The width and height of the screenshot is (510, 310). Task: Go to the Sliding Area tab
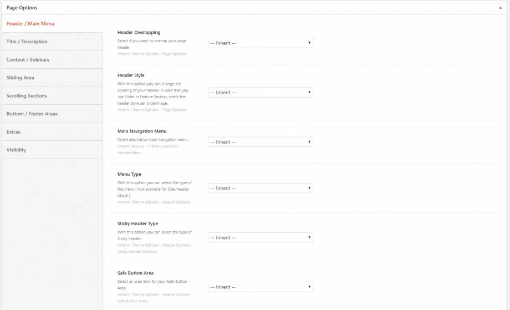coord(21,78)
